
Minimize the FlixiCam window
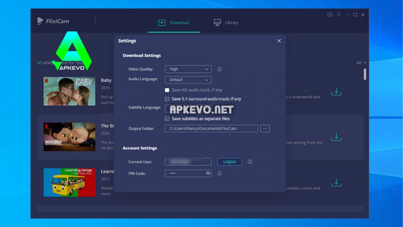(x=347, y=15)
